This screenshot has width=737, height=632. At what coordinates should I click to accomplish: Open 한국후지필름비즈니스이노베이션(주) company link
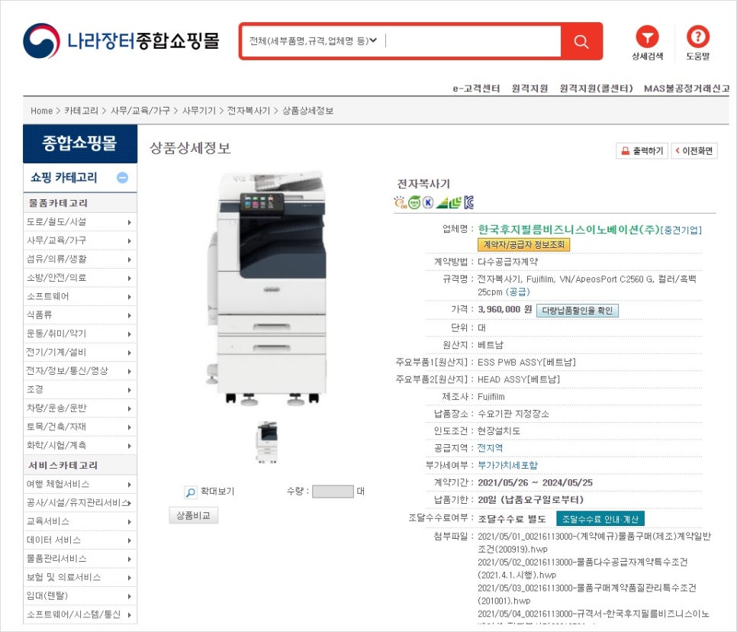click(568, 229)
